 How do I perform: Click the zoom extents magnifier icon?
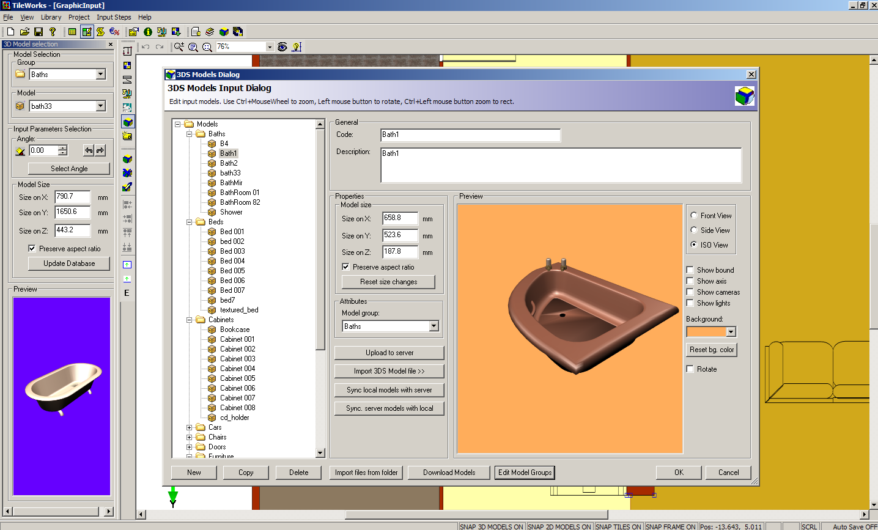click(207, 46)
